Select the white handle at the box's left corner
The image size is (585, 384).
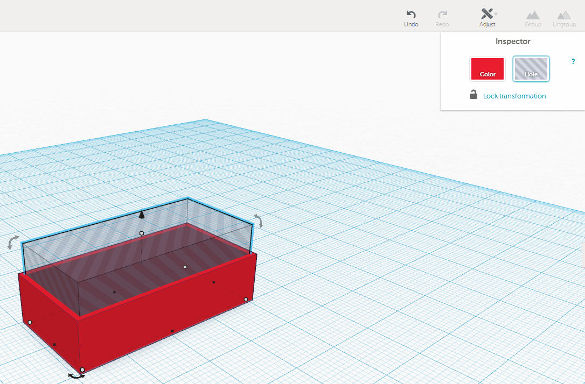(30, 322)
